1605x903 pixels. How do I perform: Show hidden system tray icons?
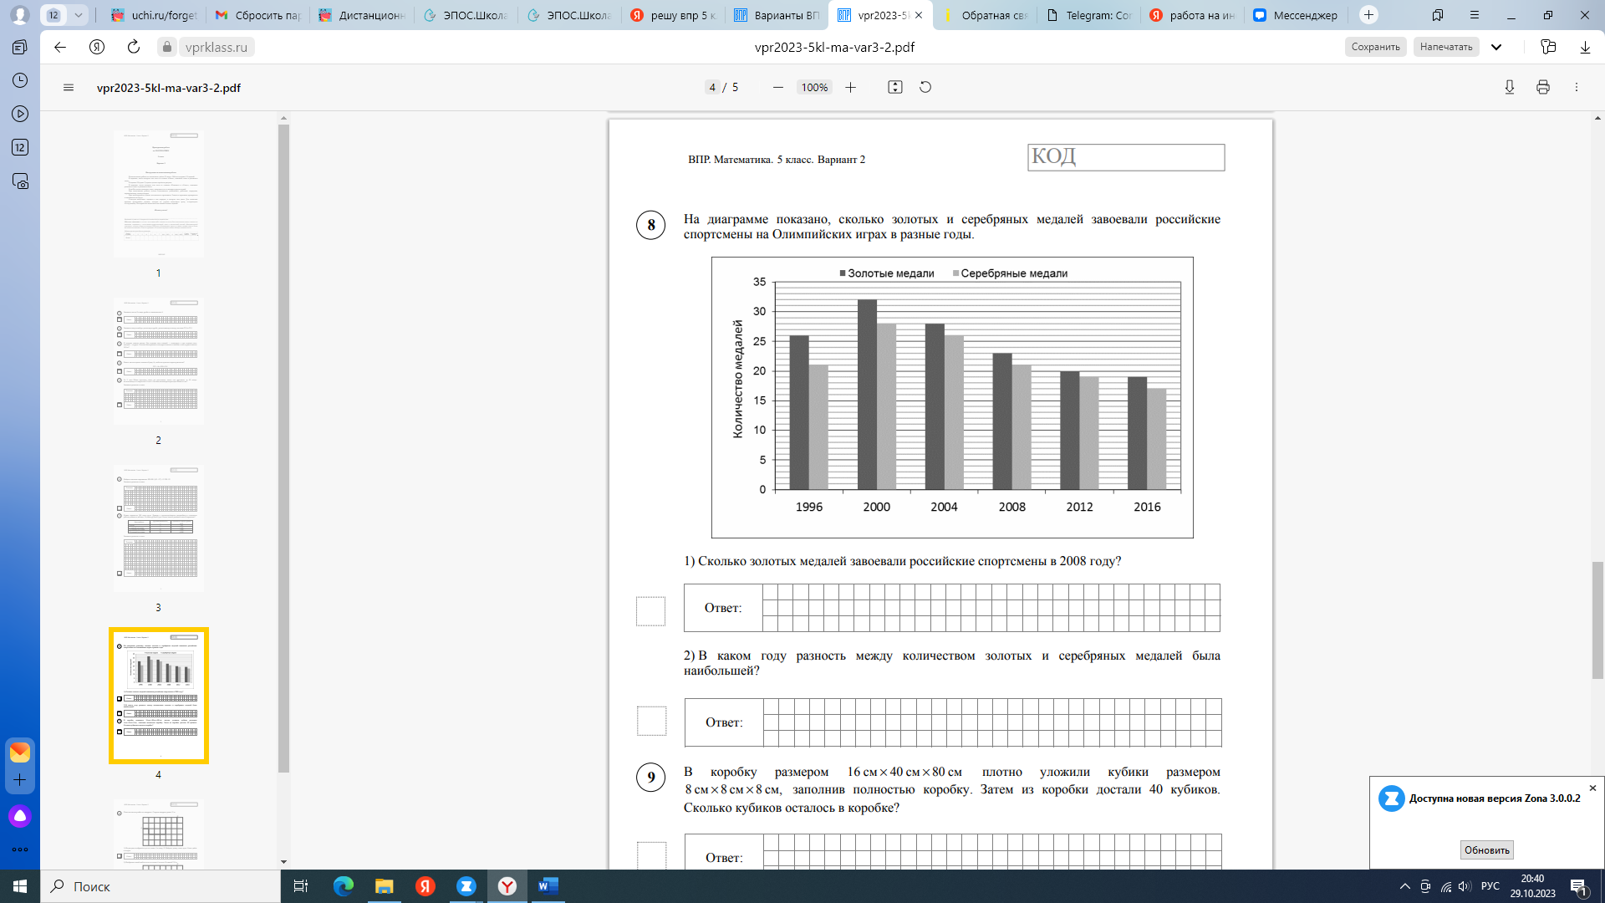1404,886
